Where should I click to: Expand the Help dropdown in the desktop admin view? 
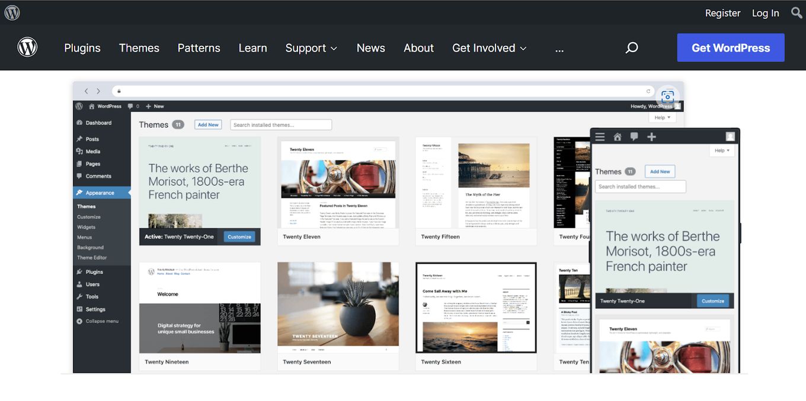click(x=662, y=118)
